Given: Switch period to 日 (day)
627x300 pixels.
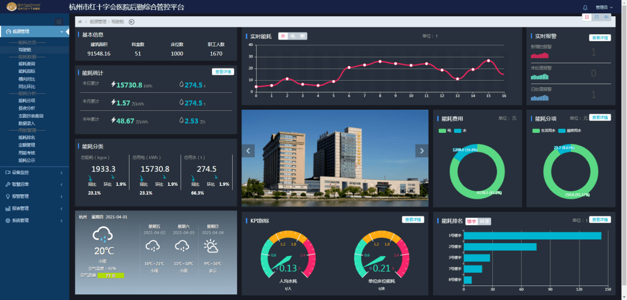Looking at the screenshot, I should [586, 17].
